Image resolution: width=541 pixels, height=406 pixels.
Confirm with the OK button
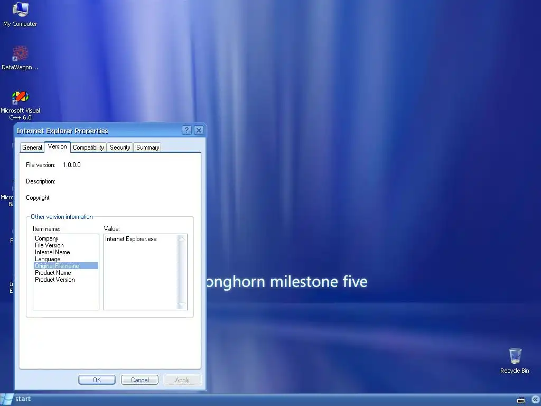tap(97, 380)
